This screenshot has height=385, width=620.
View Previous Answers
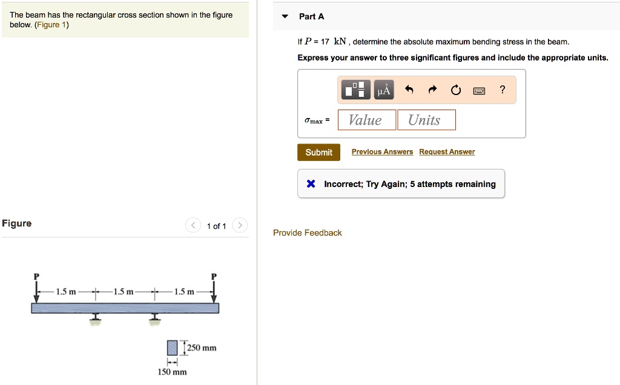382,151
